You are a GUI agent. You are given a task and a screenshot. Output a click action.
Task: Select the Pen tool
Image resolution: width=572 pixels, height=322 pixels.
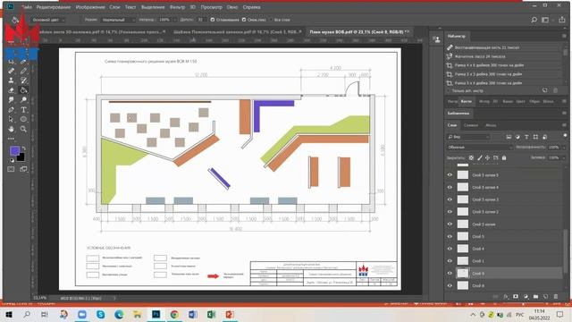[x=12, y=109]
